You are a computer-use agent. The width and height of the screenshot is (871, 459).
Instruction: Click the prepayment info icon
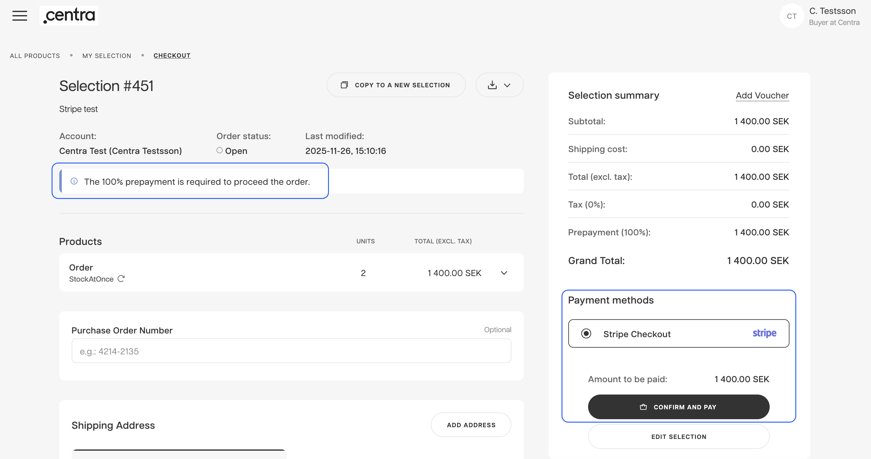(x=74, y=181)
